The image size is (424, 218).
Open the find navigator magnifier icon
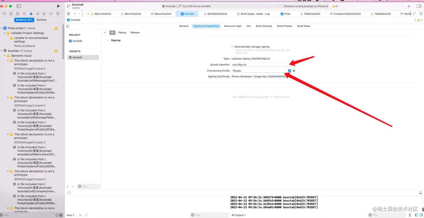(24, 14)
